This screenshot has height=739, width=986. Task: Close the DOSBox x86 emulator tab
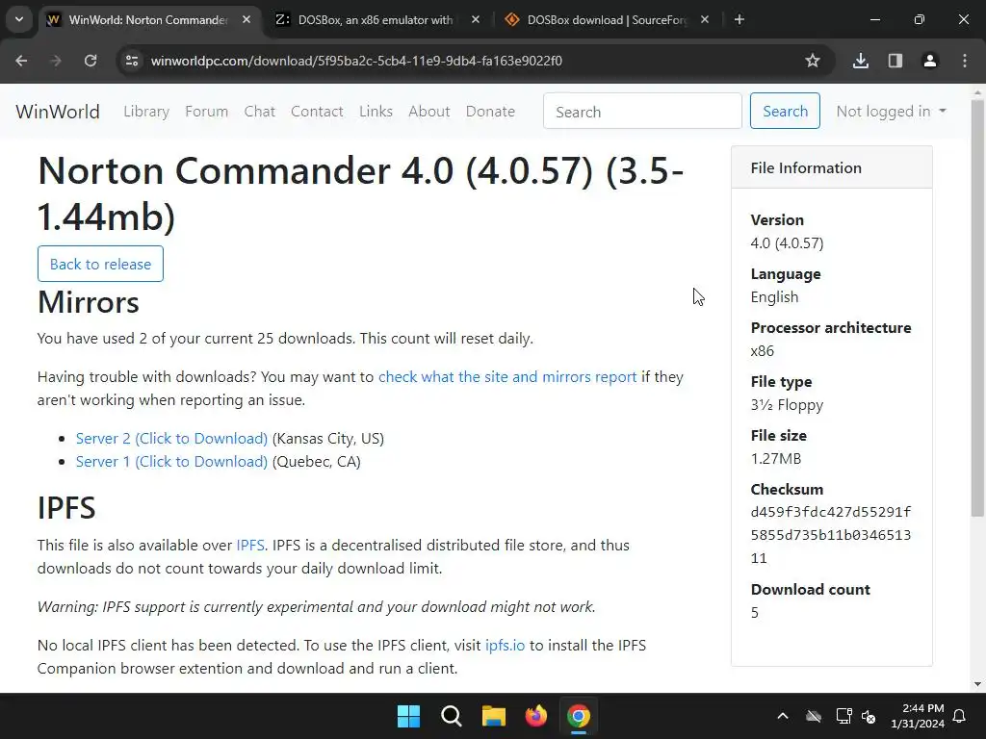click(x=476, y=19)
